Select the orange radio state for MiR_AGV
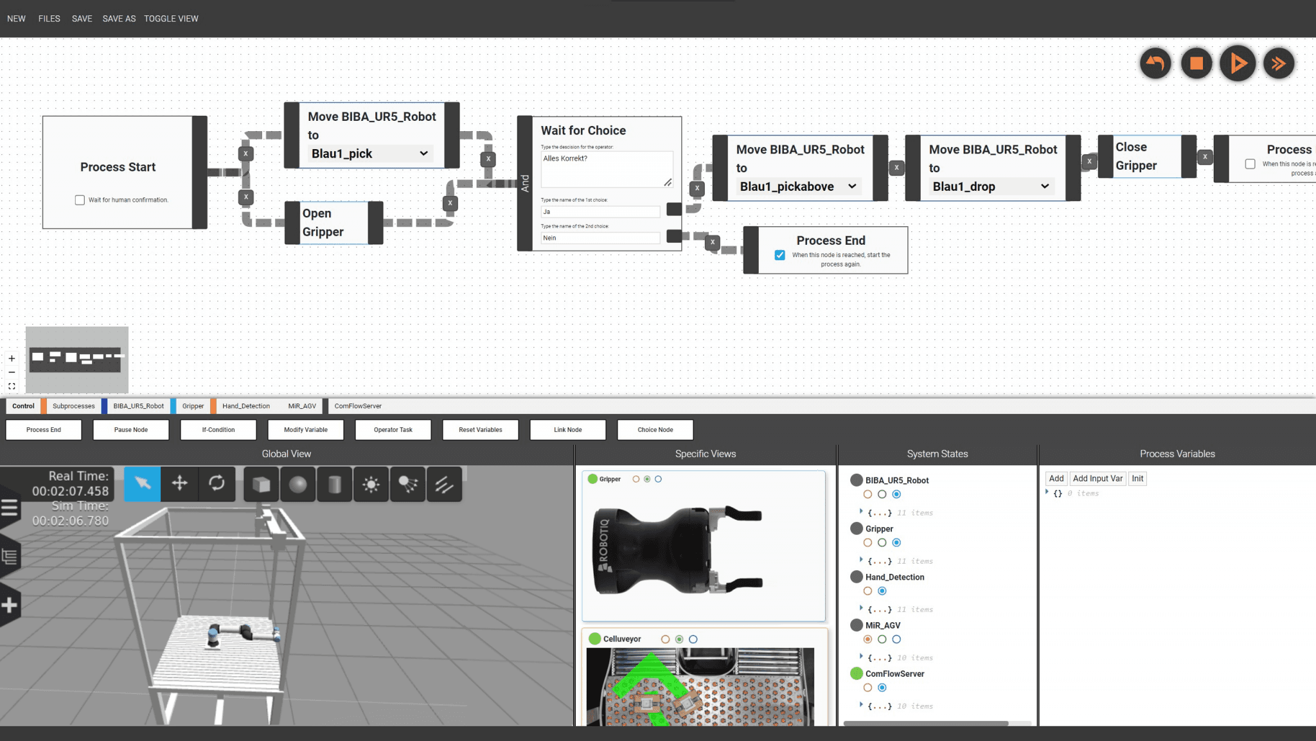The height and width of the screenshot is (741, 1316). pyautogui.click(x=867, y=639)
